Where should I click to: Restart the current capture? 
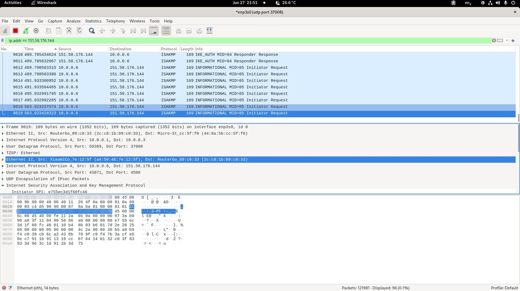26,31
